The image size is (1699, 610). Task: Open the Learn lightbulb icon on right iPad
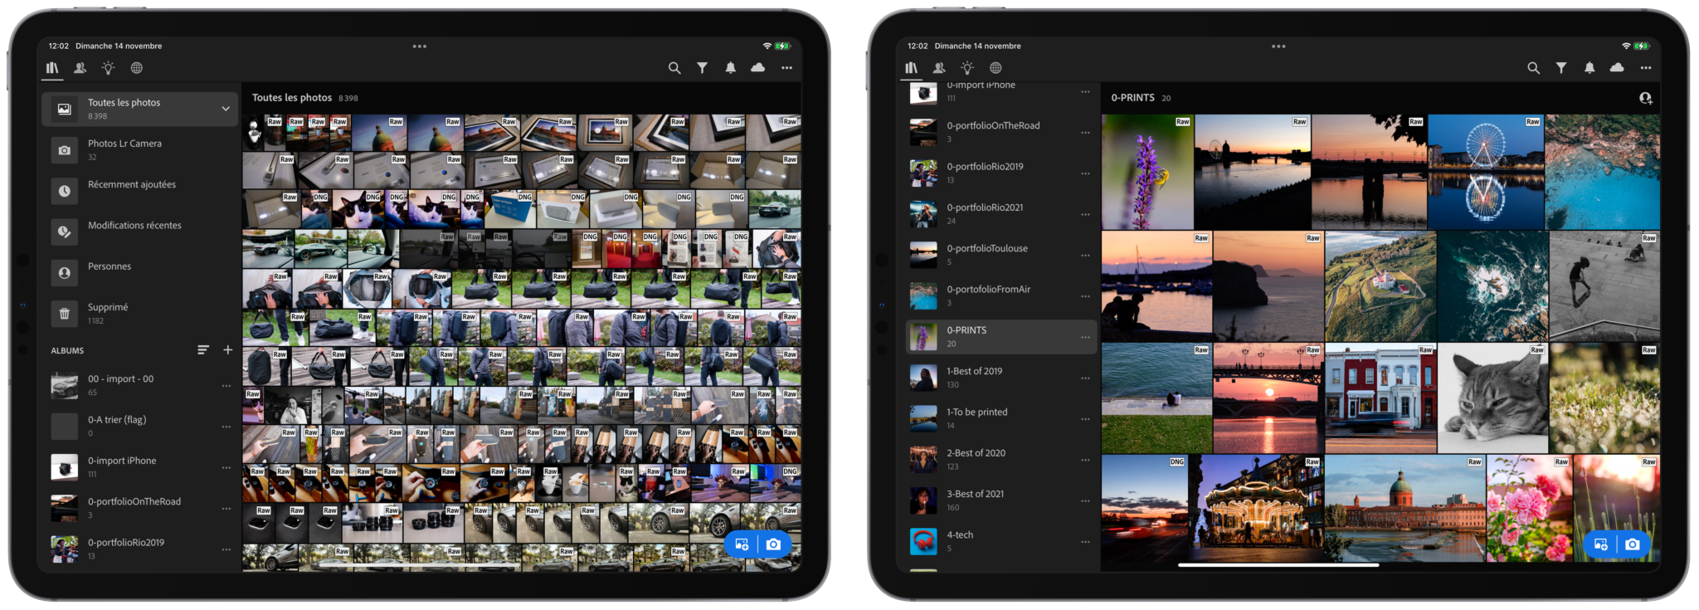(967, 68)
